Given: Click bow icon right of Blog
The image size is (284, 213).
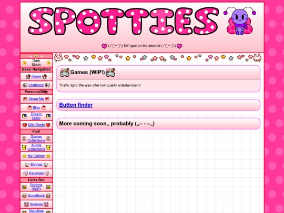Looking at the screenshot, I should (43, 108).
